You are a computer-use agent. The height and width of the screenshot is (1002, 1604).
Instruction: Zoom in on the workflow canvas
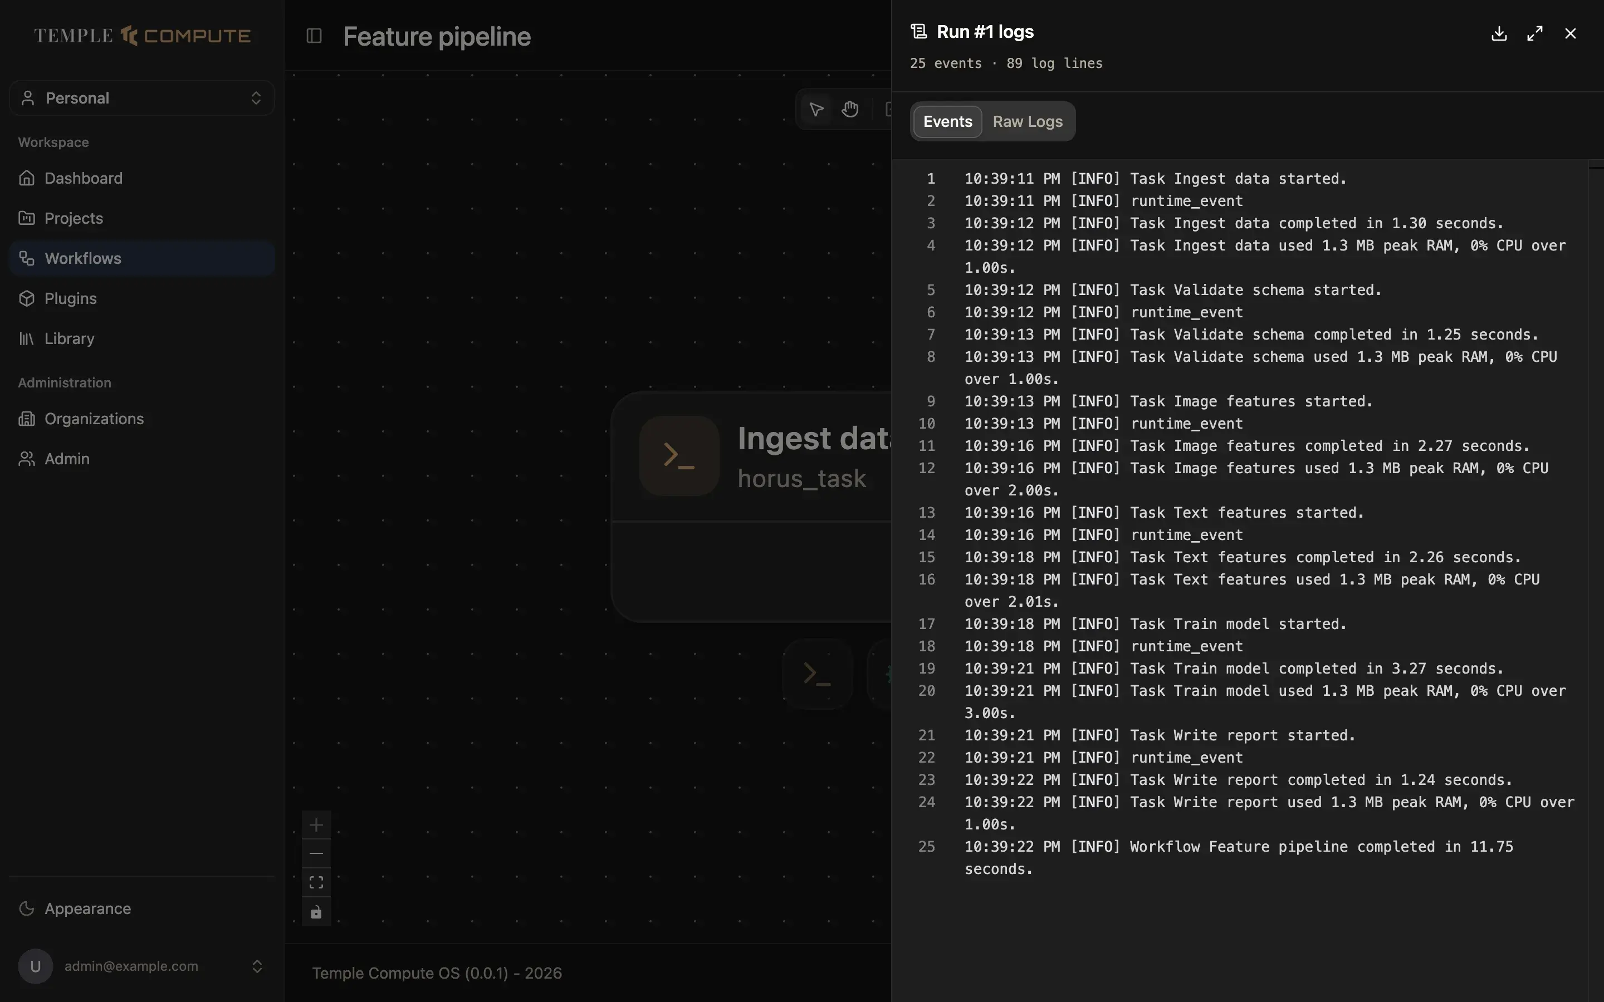click(x=316, y=825)
